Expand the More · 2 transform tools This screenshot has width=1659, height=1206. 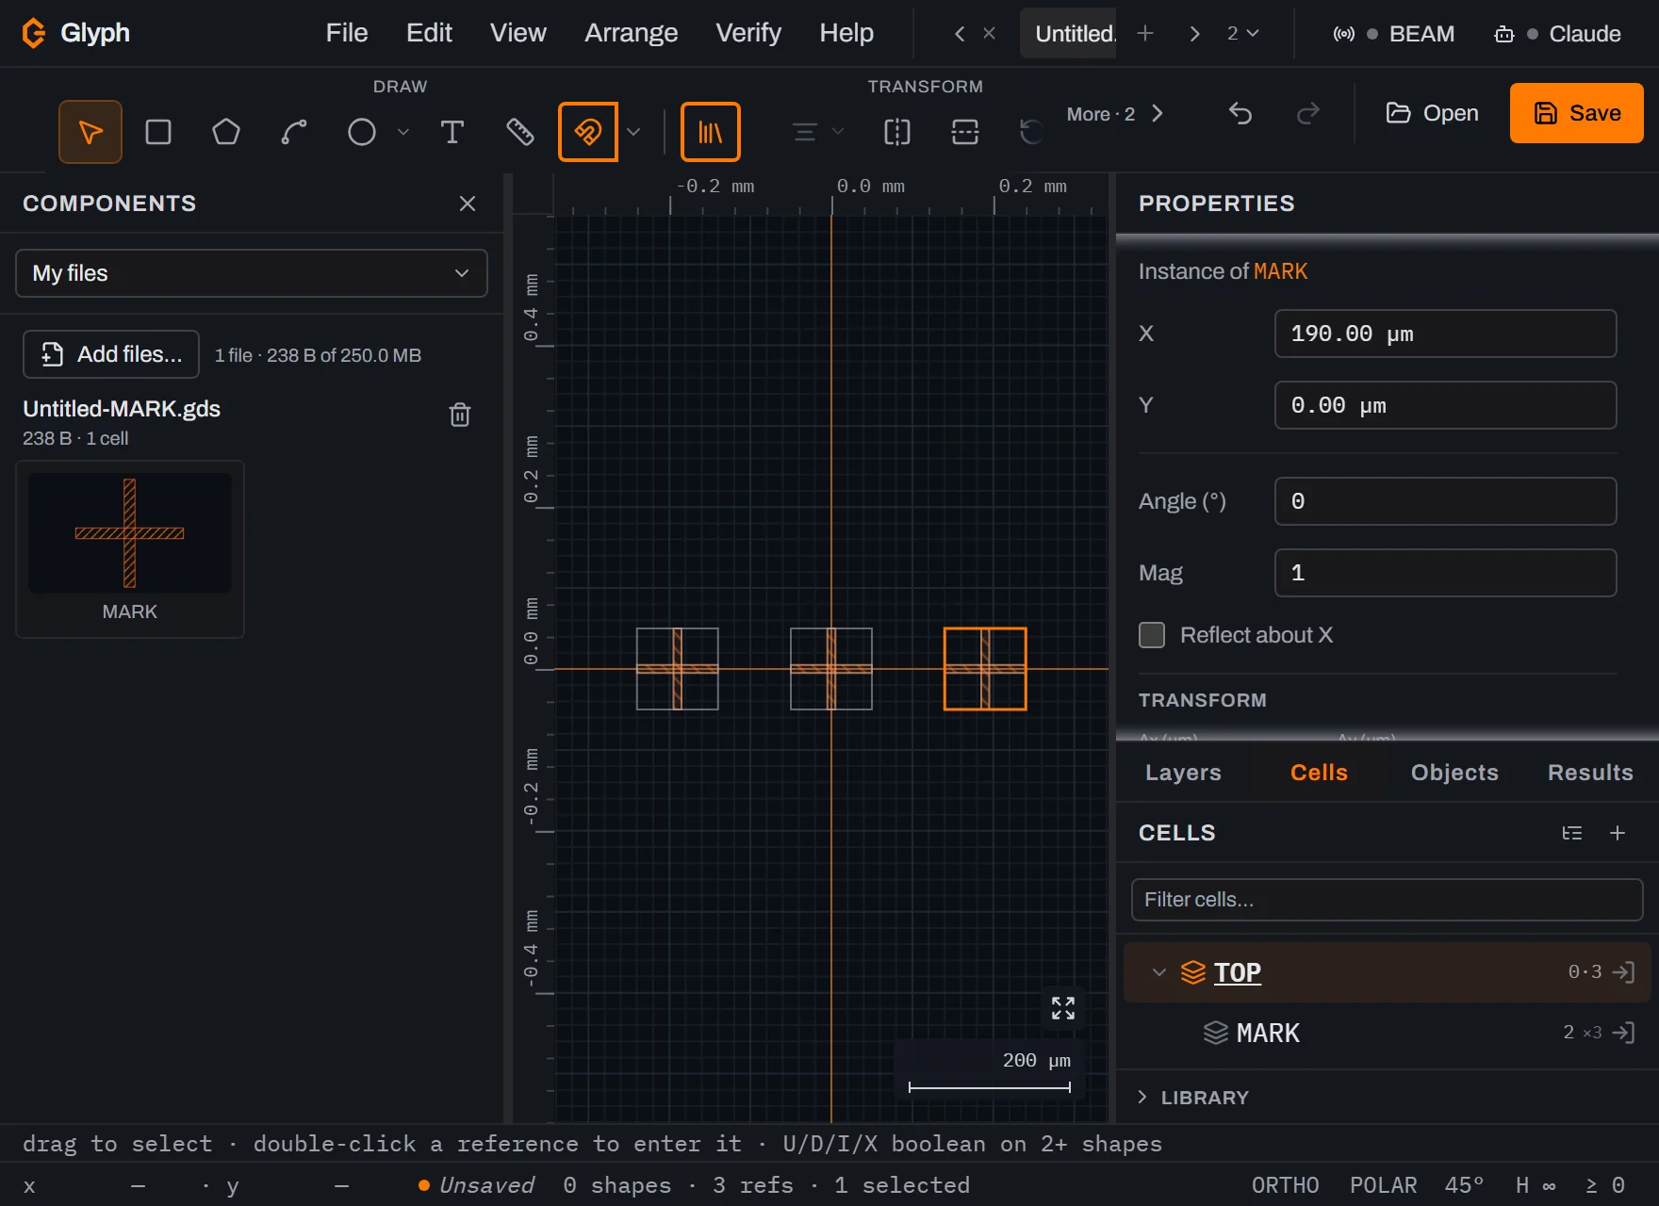(x=1115, y=114)
